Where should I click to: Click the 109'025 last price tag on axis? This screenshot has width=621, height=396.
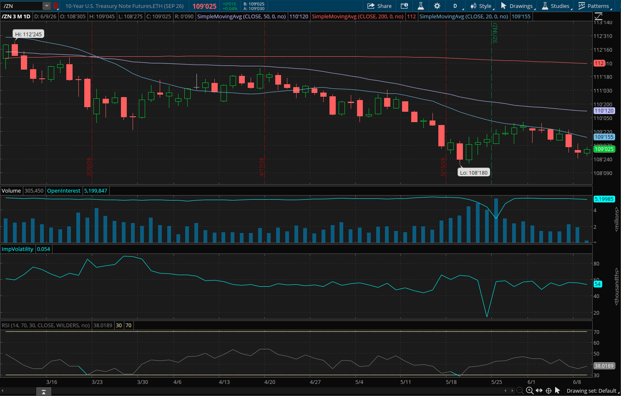604,149
